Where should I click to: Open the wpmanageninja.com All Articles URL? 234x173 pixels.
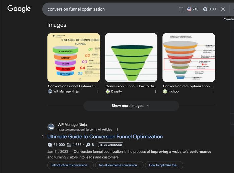coord(85,130)
